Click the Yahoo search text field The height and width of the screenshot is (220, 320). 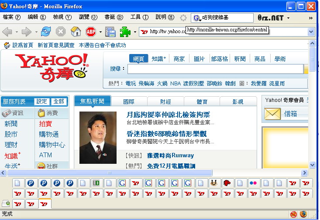tap(215, 69)
